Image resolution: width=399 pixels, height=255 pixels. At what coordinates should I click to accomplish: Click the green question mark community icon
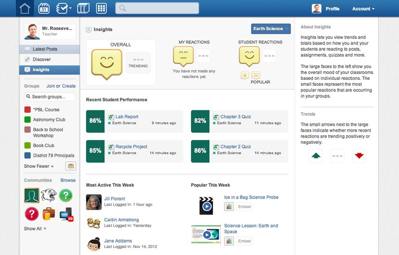66,195
